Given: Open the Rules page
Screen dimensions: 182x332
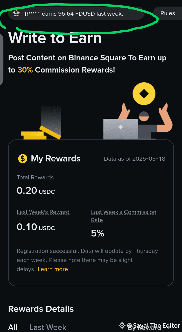Looking at the screenshot, I should pyautogui.click(x=168, y=13).
